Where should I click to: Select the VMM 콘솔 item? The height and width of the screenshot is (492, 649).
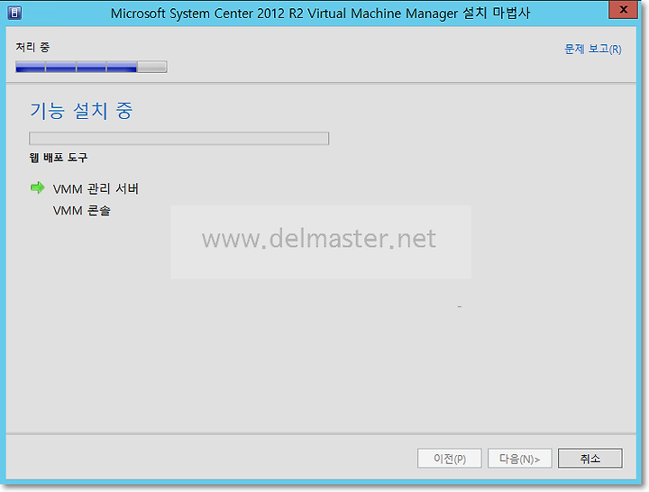pos(81,211)
